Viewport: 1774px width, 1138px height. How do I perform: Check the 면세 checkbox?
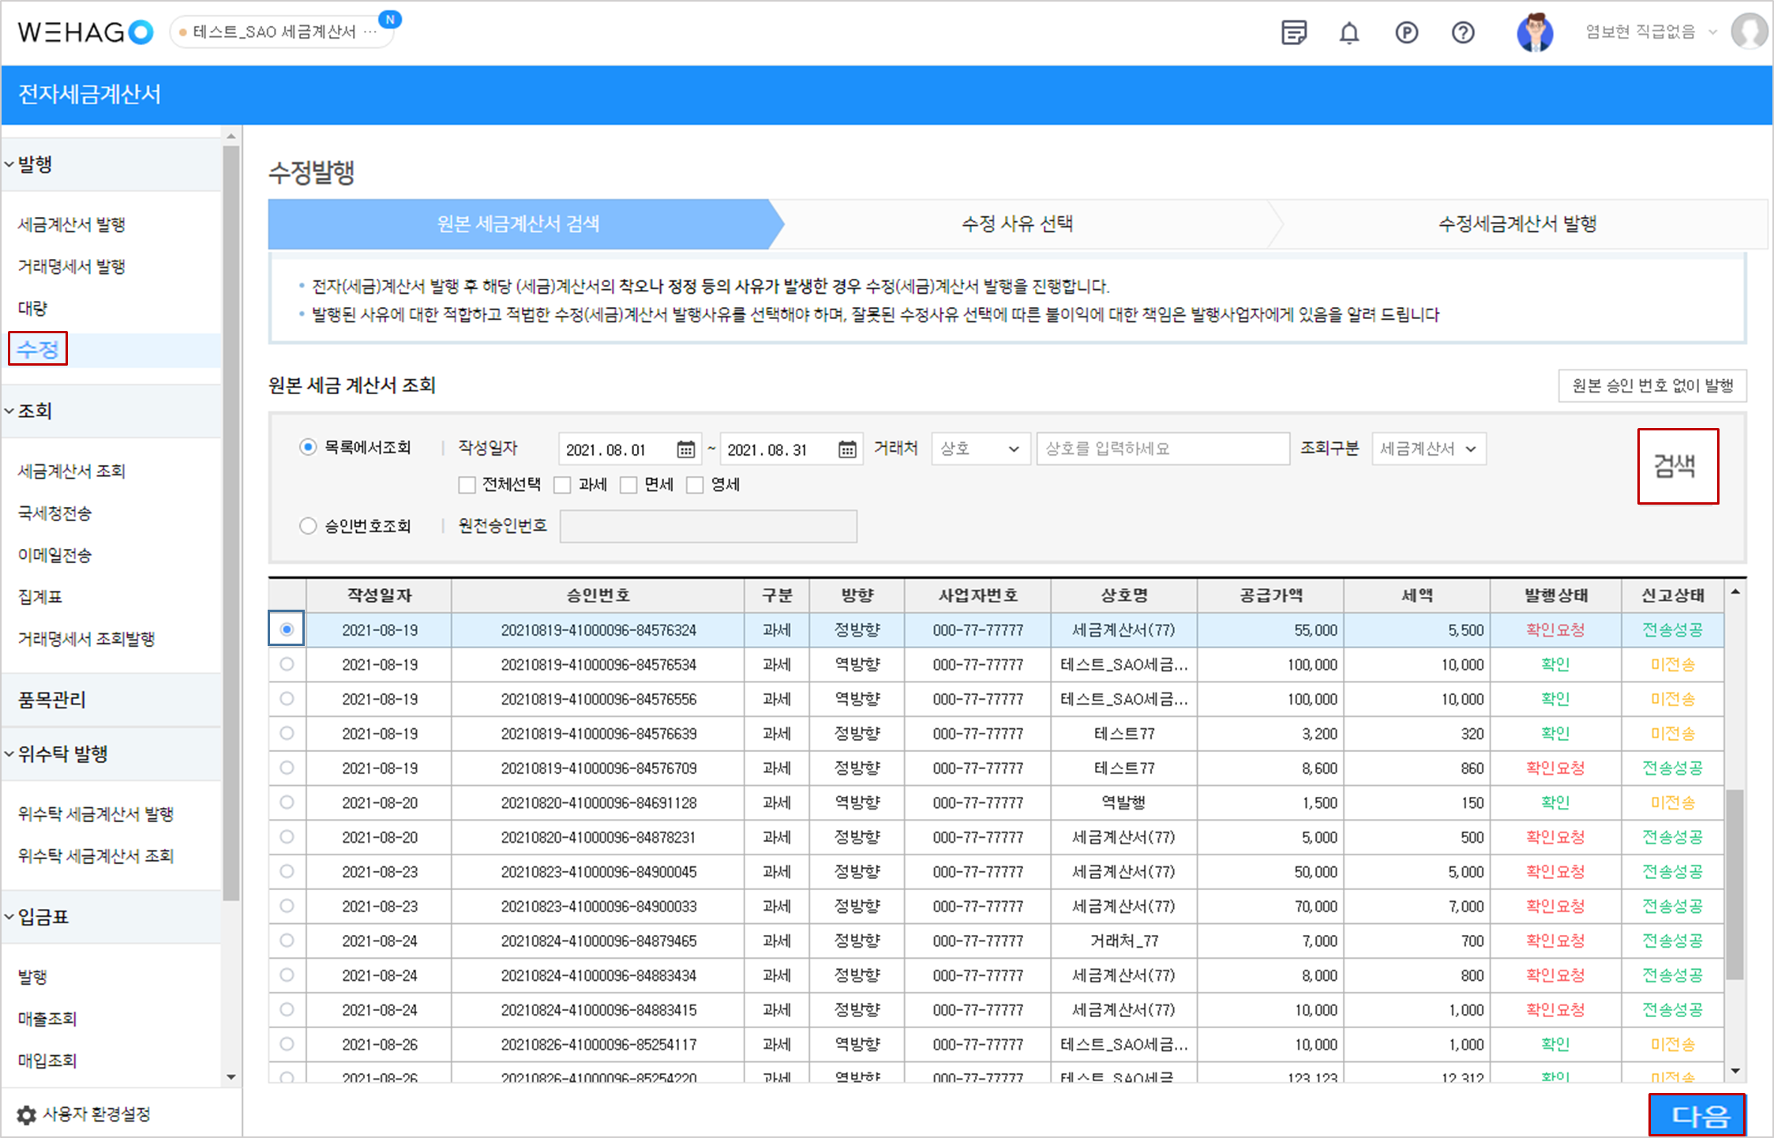[x=628, y=485]
